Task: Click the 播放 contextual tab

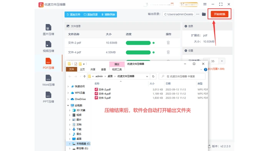Action: tap(117, 64)
